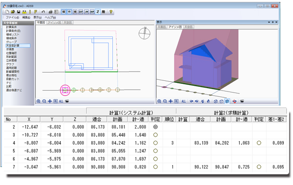Image resolution: width=293 pixels, height=185 pixels.
Task: Open the display panel dropdown arrow
Action: (269, 22)
